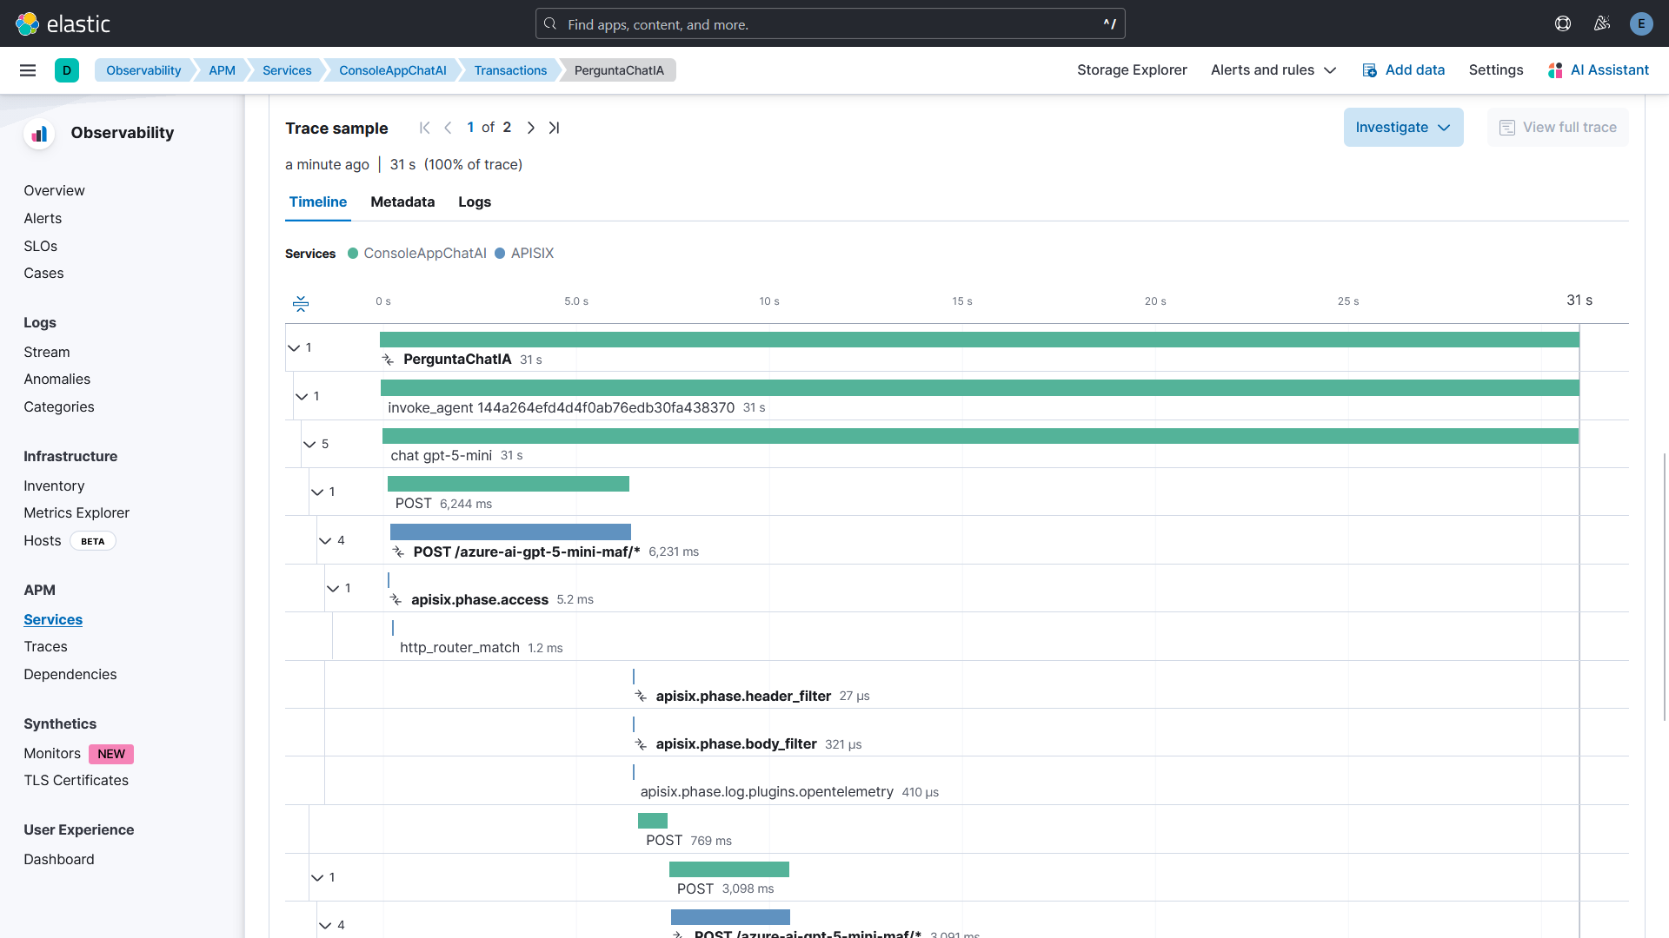Open Settings in the header
Screen dimensions: 1669x938
1496,70
